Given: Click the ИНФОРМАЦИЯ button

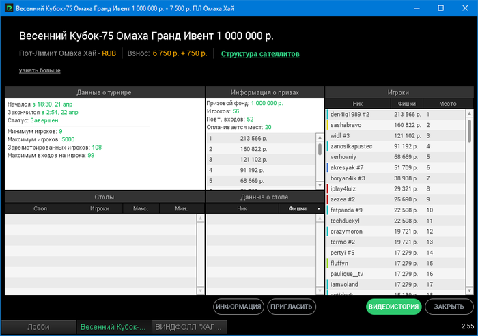Looking at the screenshot, I should coord(238,307).
